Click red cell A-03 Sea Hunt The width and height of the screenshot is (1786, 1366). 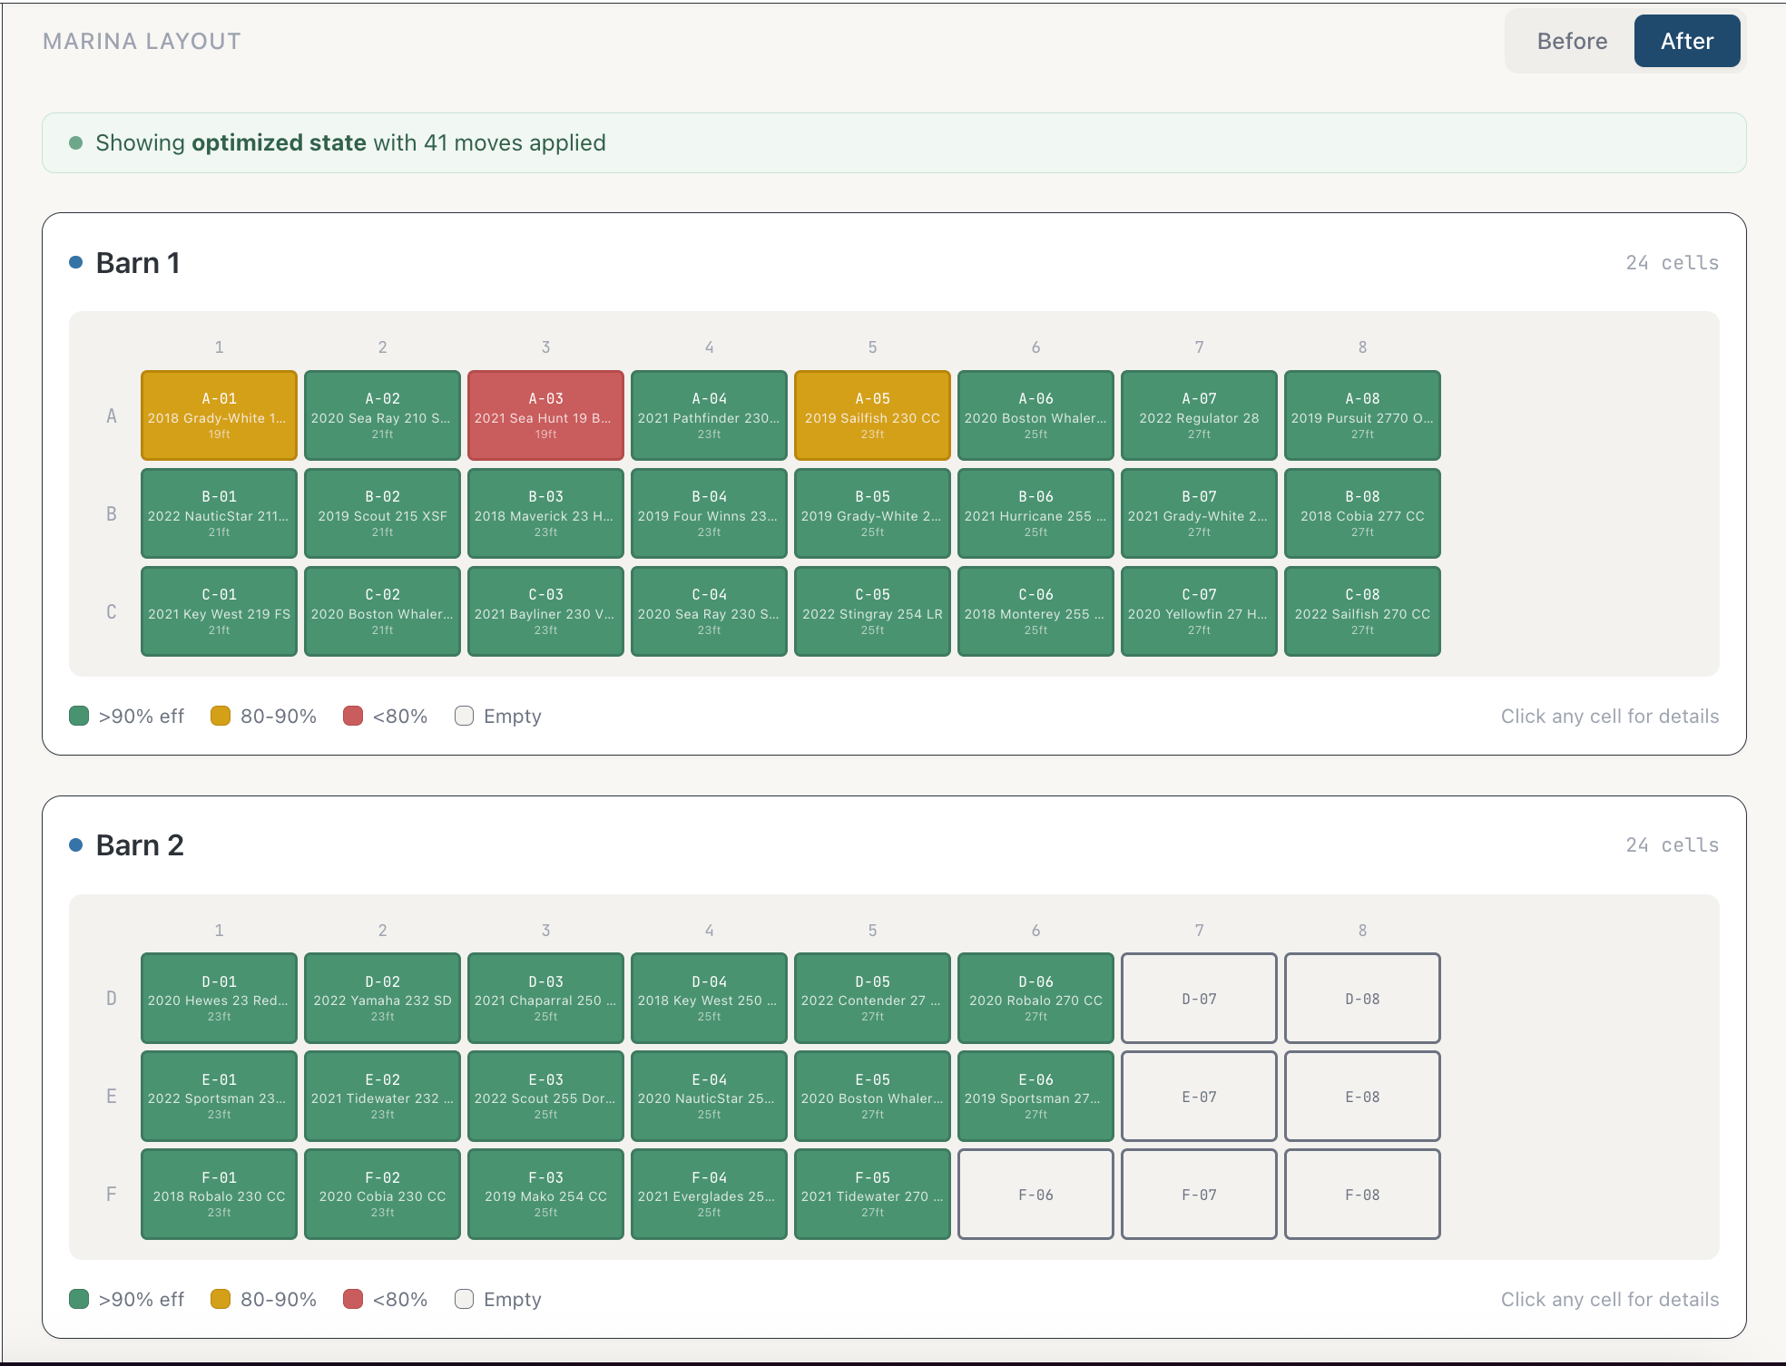point(545,415)
